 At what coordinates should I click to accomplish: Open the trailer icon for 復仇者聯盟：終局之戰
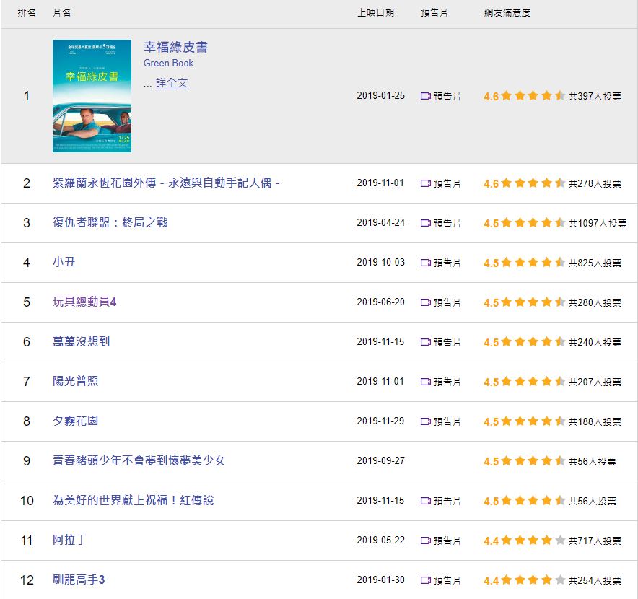pyautogui.click(x=426, y=223)
